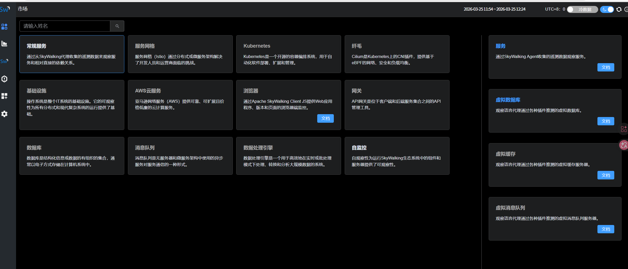The height and width of the screenshot is (269, 628).
Task: Select the 网关 card
Action: [397, 105]
